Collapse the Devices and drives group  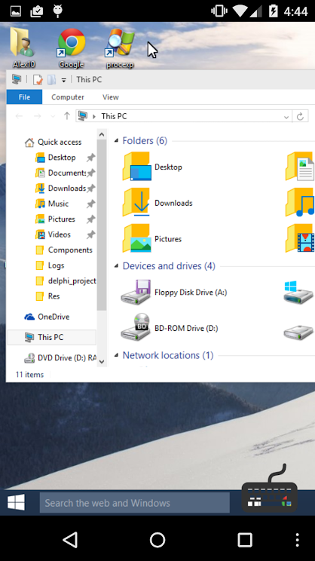(x=116, y=266)
